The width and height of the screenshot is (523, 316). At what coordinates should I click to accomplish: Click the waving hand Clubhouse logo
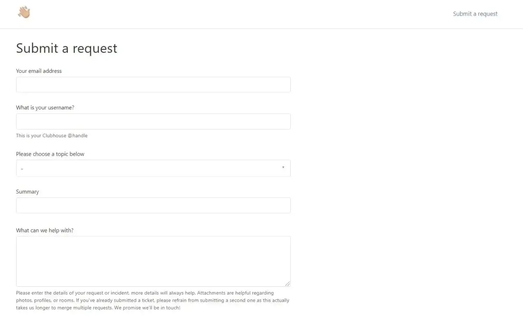(24, 12)
